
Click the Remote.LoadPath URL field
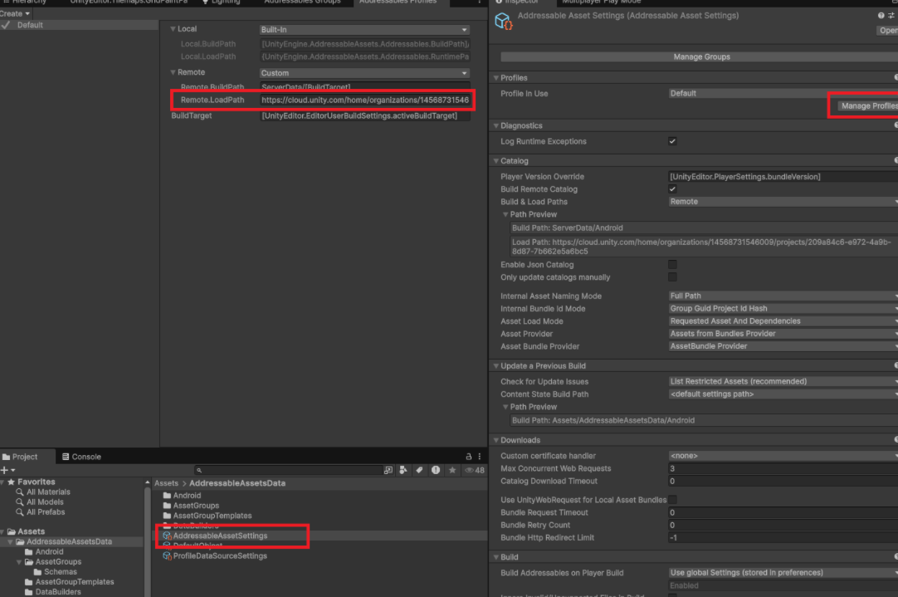365,100
